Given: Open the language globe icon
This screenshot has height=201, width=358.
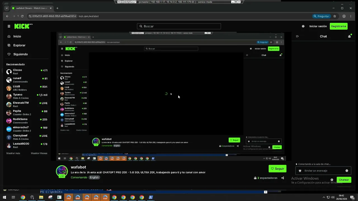Looking at the screenshot, I should pyautogui.click(x=303, y=26).
